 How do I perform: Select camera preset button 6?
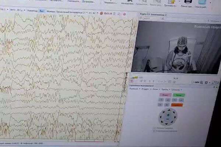tap(167, 105)
